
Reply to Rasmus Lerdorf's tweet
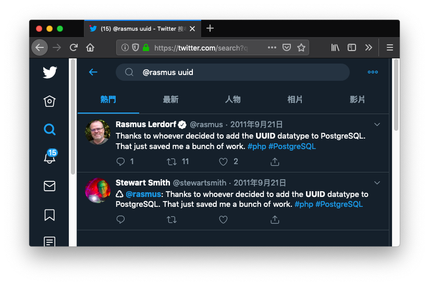tap(120, 162)
